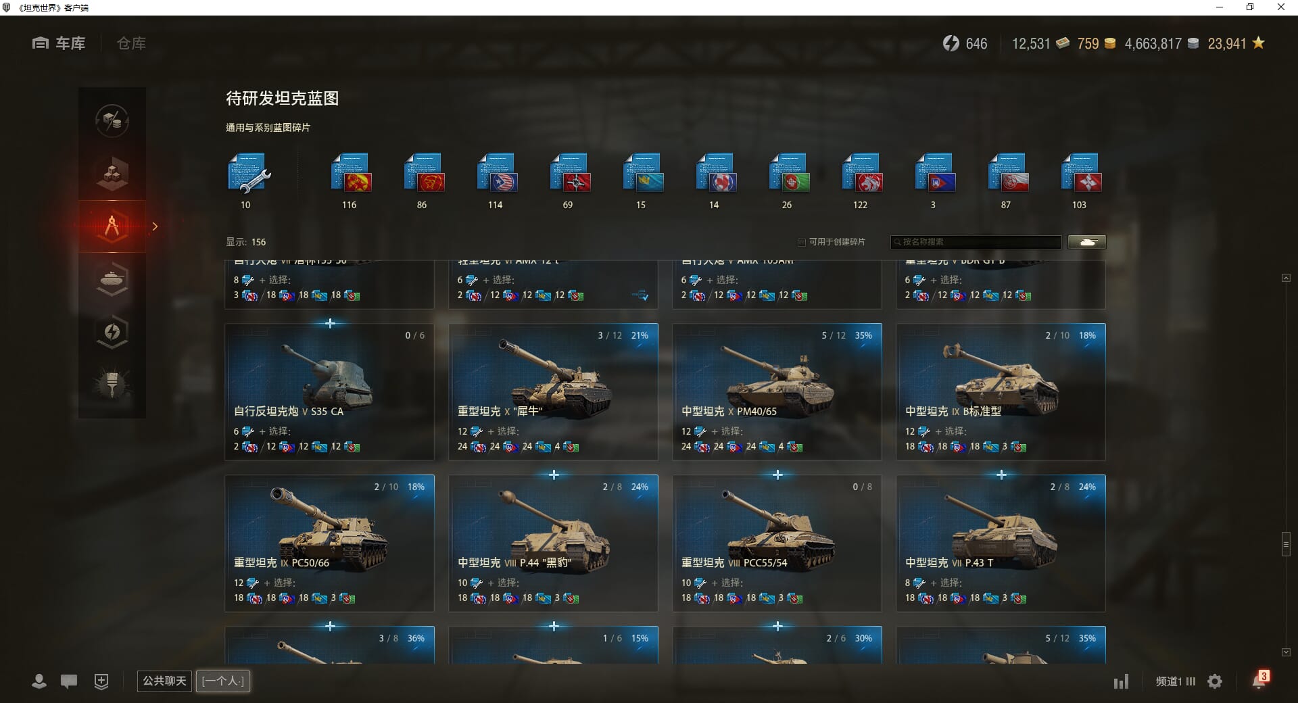Open the contacts person icon at bottom left
Screen dimensions: 1298x703
pos(39,681)
